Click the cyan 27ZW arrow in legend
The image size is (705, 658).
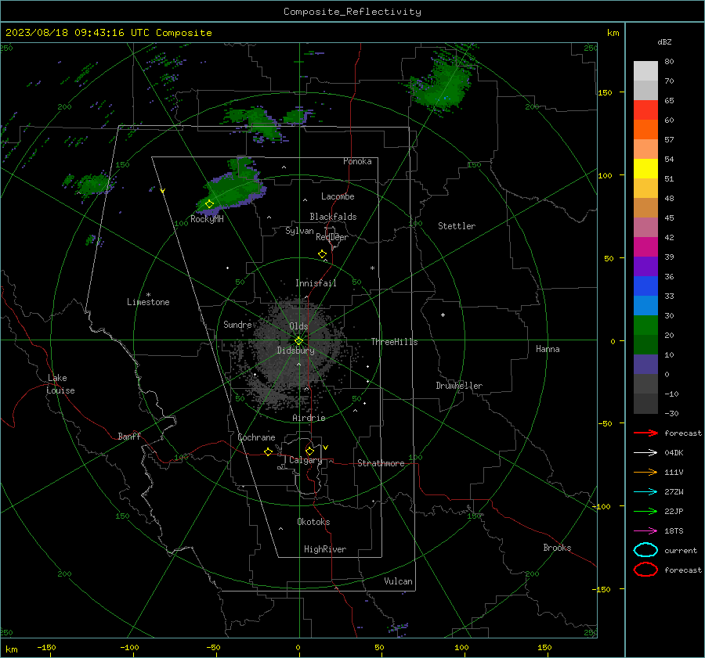coord(645,492)
